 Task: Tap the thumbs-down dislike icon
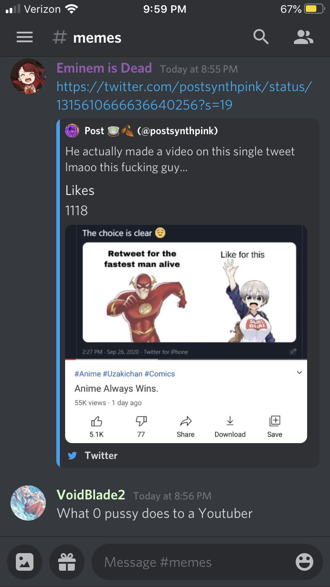(141, 422)
